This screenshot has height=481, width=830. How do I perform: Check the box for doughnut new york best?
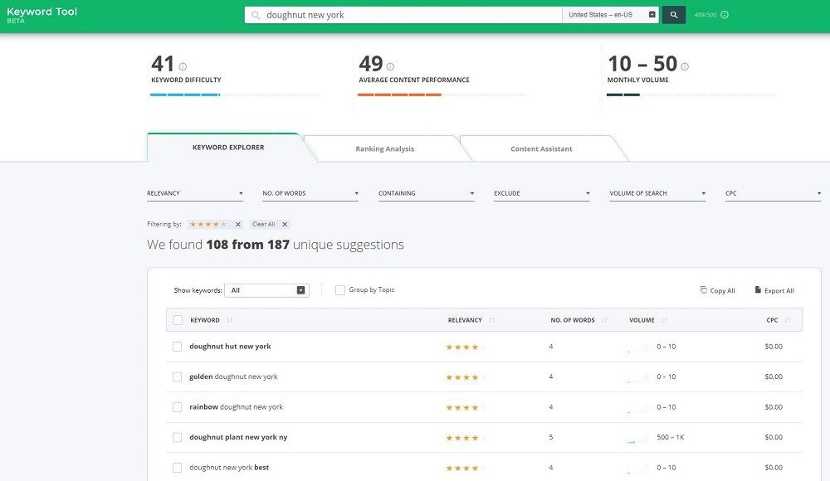pyautogui.click(x=178, y=467)
